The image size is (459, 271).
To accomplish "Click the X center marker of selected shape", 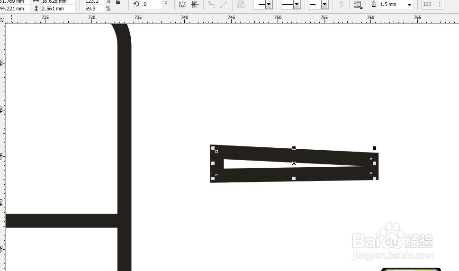I will (x=294, y=163).
